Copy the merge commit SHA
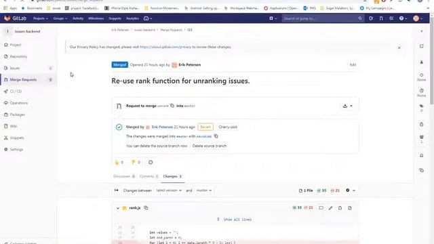 (216, 136)
